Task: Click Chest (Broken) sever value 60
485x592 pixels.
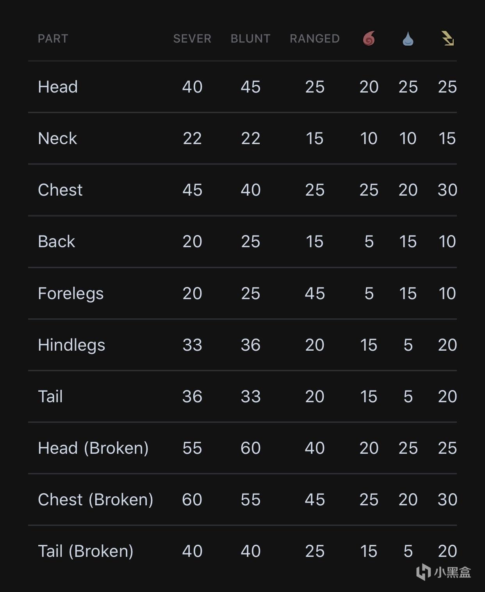Action: coord(192,499)
